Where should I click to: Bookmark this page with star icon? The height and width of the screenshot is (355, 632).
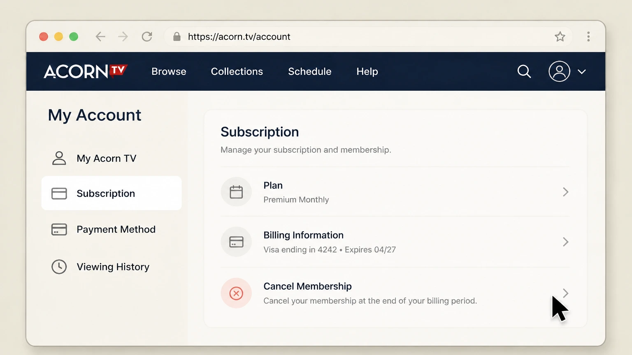[x=560, y=37]
